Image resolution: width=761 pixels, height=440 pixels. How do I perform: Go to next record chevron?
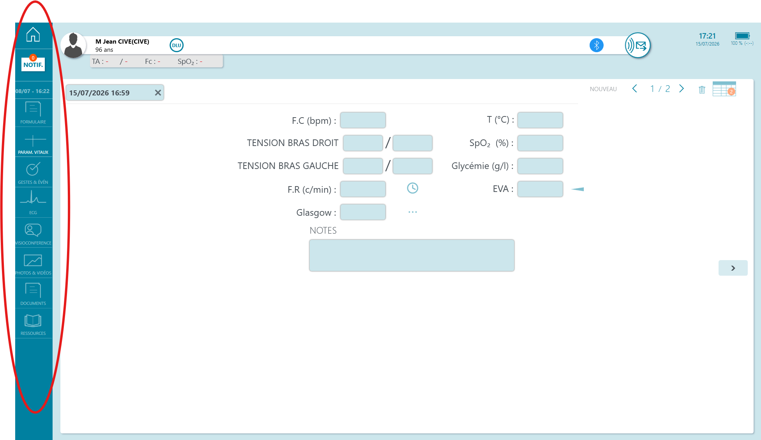click(x=682, y=89)
